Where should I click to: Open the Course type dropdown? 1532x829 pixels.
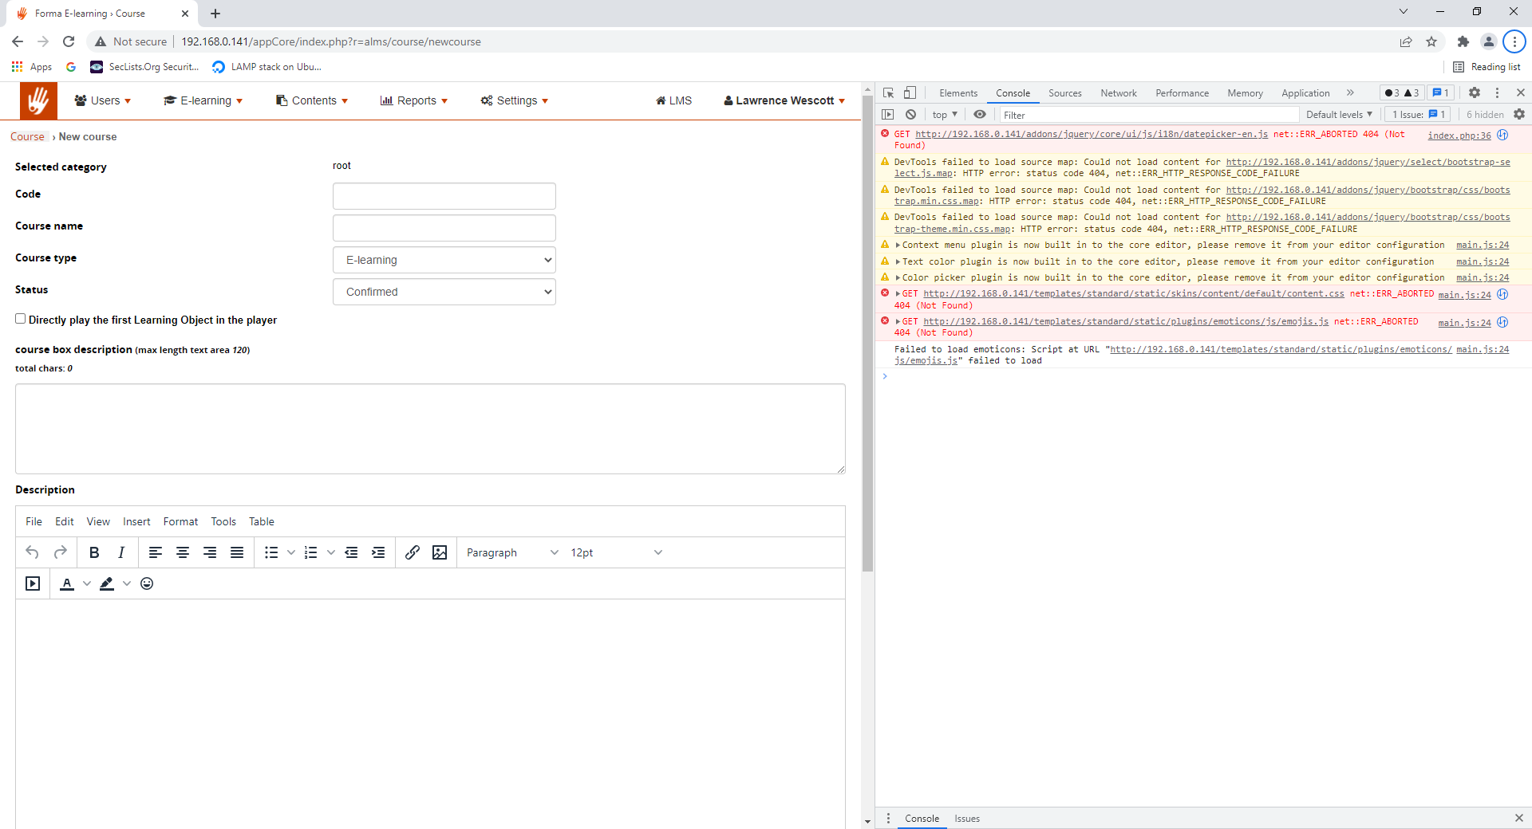444,260
